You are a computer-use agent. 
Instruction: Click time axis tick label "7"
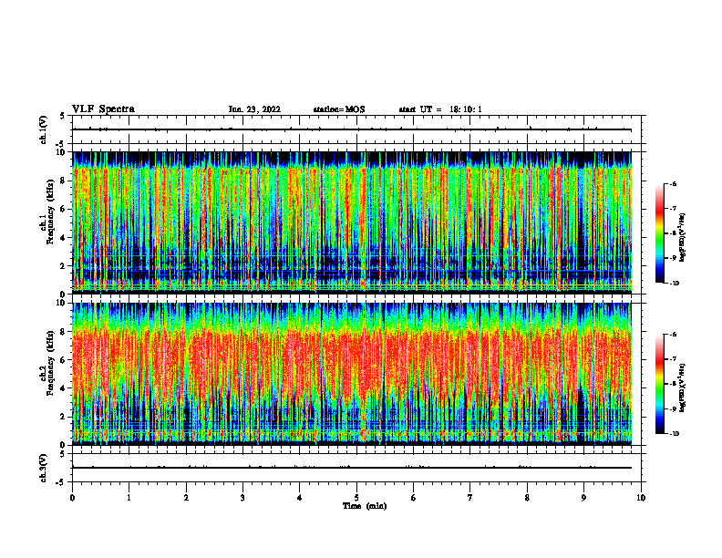[x=470, y=498]
